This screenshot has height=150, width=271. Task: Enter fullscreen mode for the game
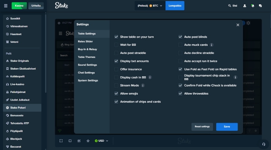pyautogui.click(x=61, y=141)
